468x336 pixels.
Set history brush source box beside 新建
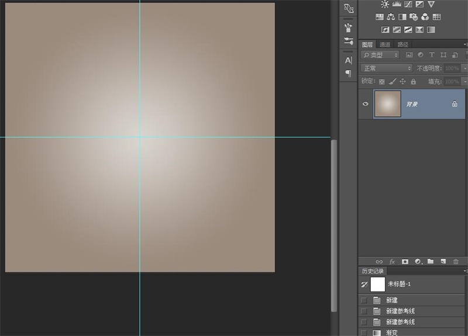364,300
